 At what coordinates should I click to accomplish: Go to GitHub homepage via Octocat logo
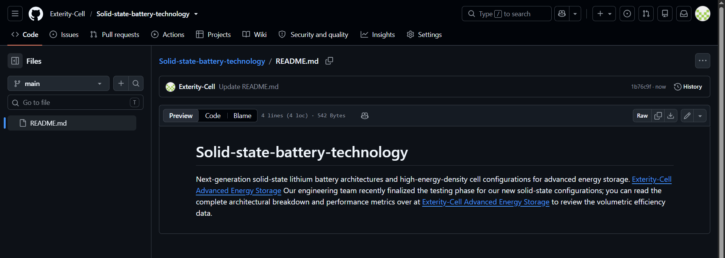pos(36,14)
